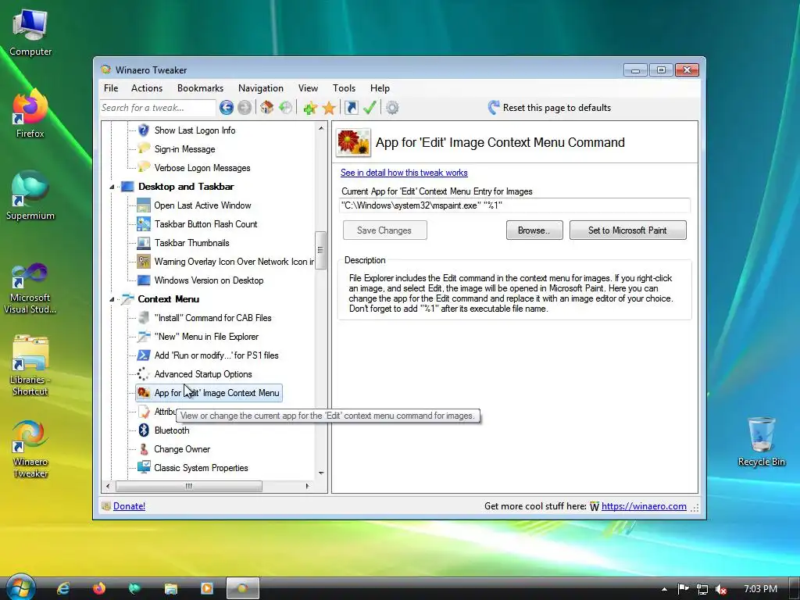This screenshot has width=800, height=600.
Task: Open settings with the gear icon
Action: click(x=392, y=108)
